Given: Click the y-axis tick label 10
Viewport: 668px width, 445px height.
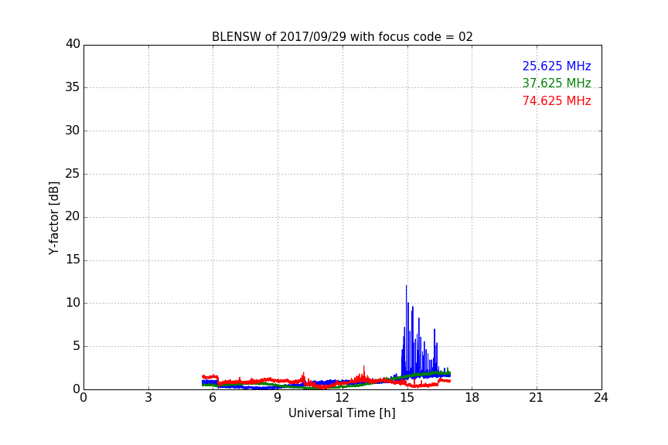Looking at the screenshot, I should pos(73,303).
